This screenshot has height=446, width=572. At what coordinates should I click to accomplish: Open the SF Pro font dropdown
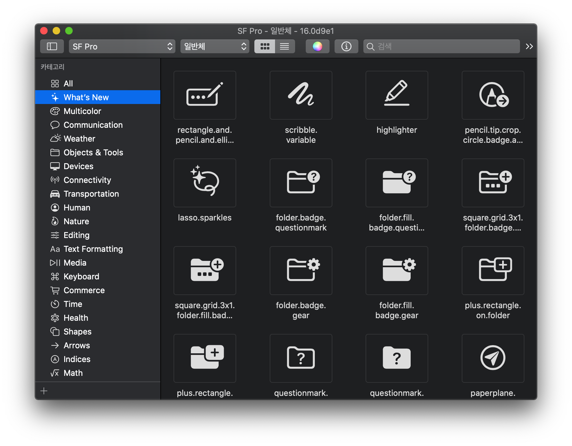coord(122,47)
